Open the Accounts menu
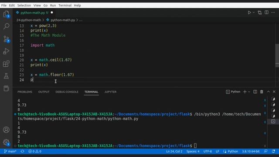This screenshot has width=279, height=157. (x=6, y=130)
